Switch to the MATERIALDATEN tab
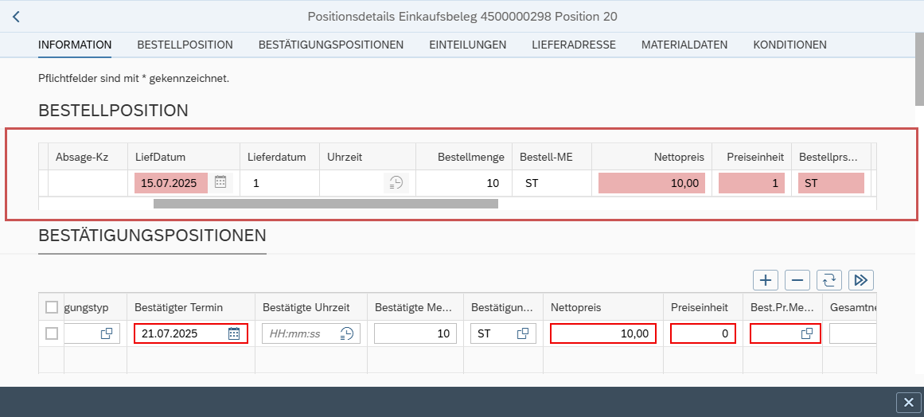The height and width of the screenshot is (417, 924). [x=684, y=45]
